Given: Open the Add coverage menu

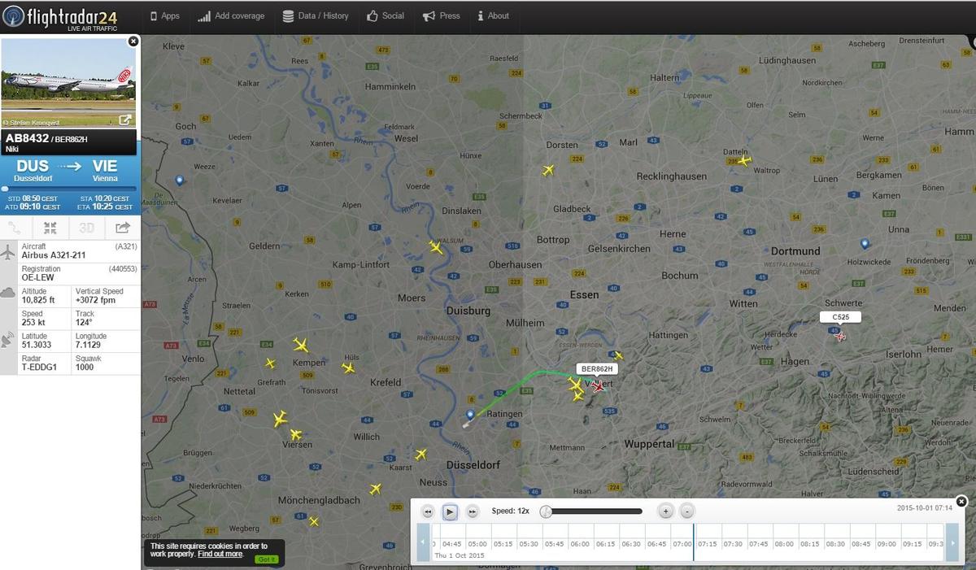Looking at the screenshot, I should pyautogui.click(x=232, y=15).
